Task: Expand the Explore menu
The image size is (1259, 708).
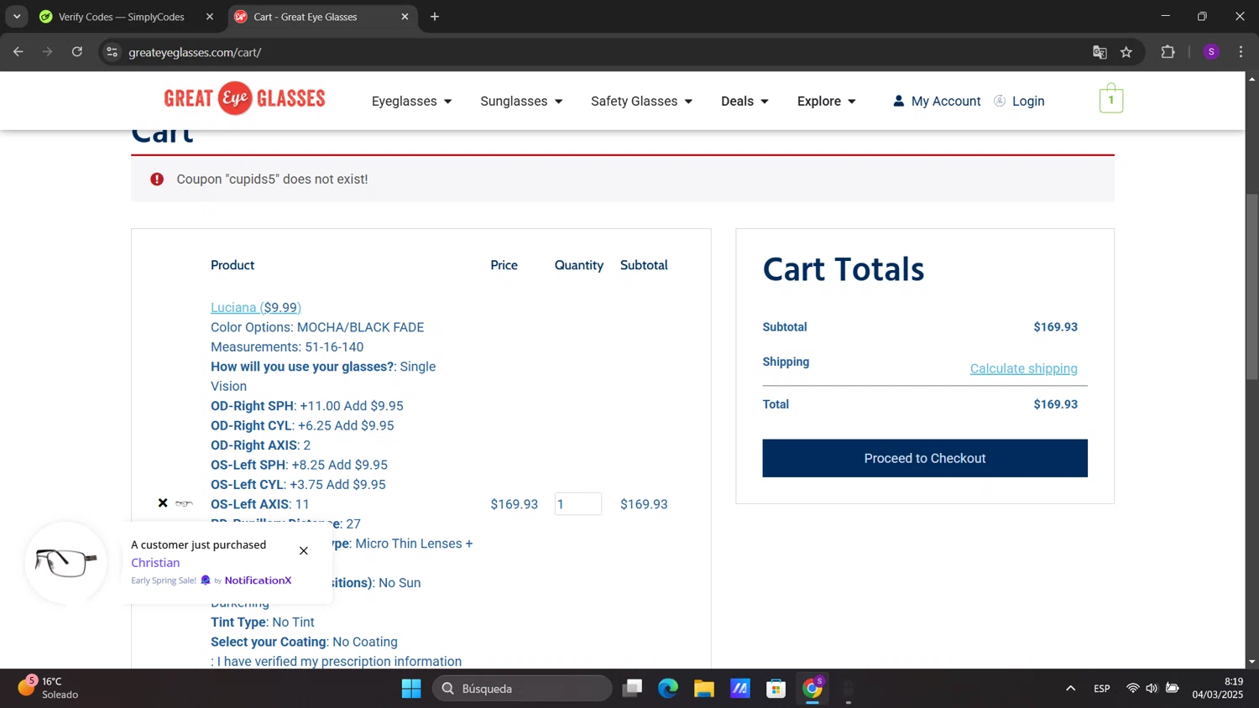Action: [x=826, y=102]
